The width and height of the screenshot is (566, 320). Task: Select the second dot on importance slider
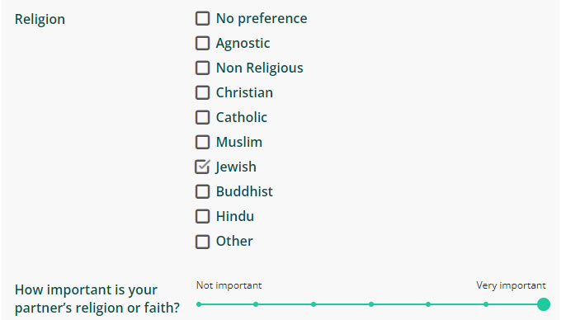(256, 304)
